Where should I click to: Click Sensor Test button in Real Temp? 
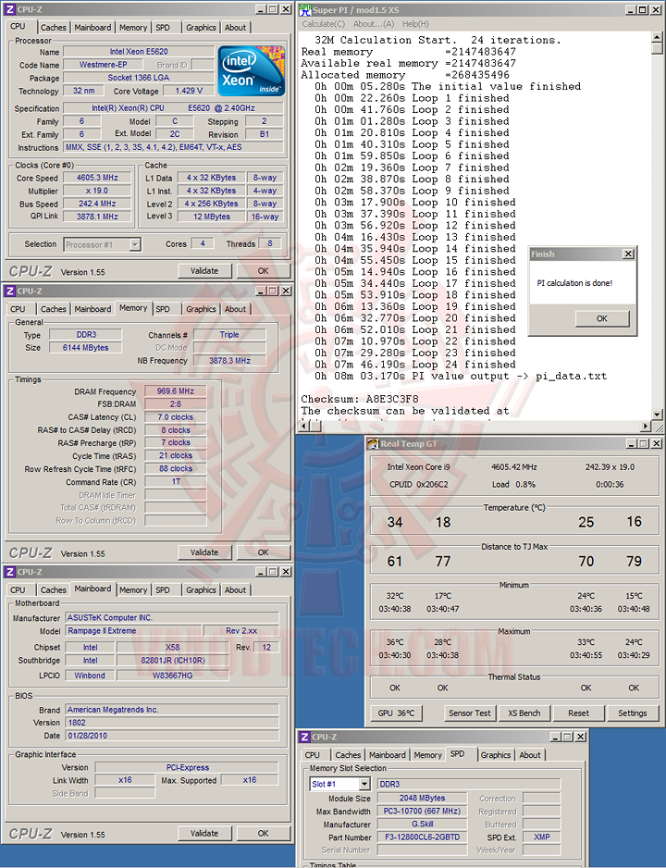(x=470, y=713)
